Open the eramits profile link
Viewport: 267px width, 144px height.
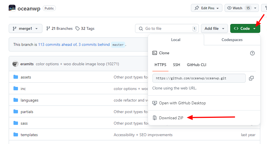click(x=27, y=64)
